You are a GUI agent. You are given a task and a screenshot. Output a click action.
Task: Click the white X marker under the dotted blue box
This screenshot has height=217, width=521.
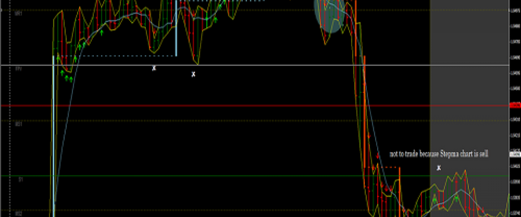pyautogui.click(x=154, y=68)
